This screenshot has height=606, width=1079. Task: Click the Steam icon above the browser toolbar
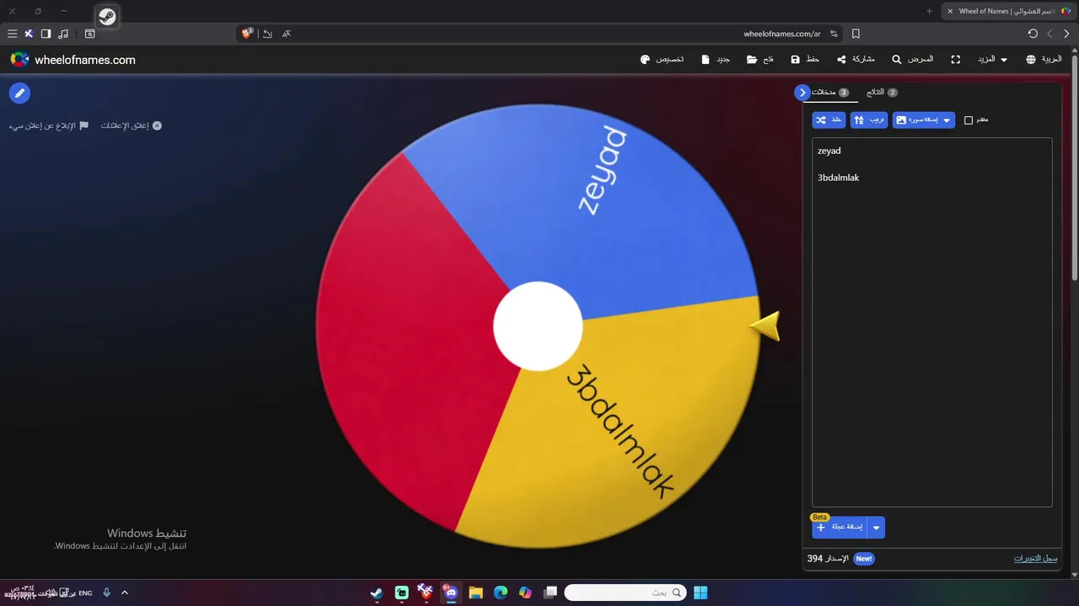(x=107, y=16)
